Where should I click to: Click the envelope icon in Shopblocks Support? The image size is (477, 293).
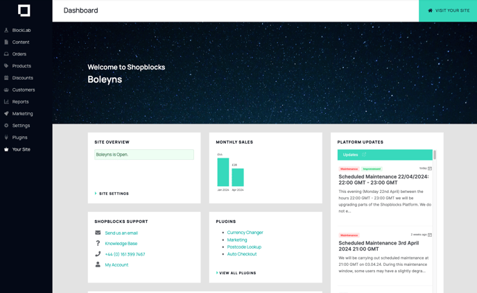coord(98,233)
